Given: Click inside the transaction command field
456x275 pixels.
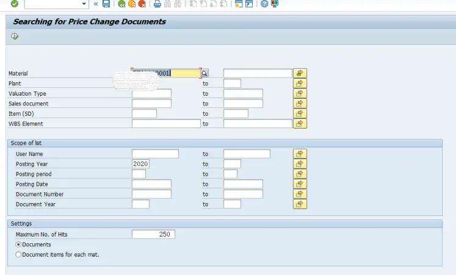Looking at the screenshot, I should (x=53, y=4).
